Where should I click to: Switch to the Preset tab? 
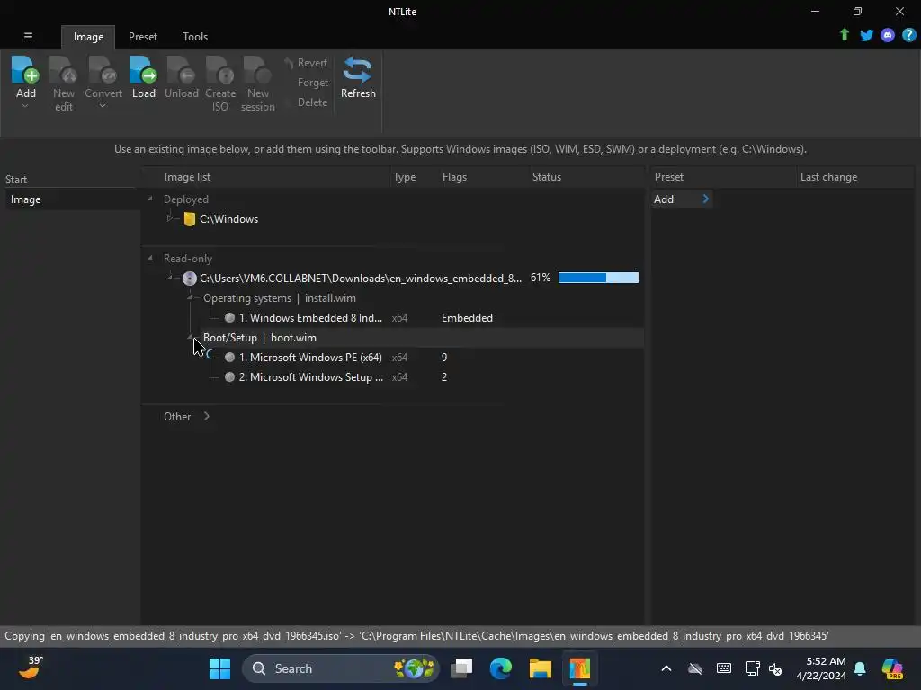pos(143,36)
